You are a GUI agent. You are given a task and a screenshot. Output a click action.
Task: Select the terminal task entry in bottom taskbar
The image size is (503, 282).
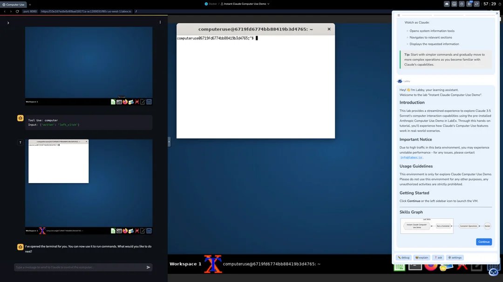click(x=272, y=264)
